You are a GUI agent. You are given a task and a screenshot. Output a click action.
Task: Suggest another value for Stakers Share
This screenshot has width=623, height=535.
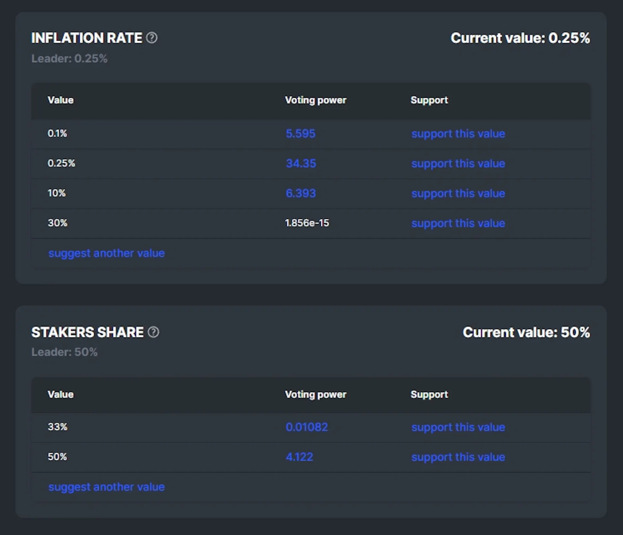click(106, 487)
